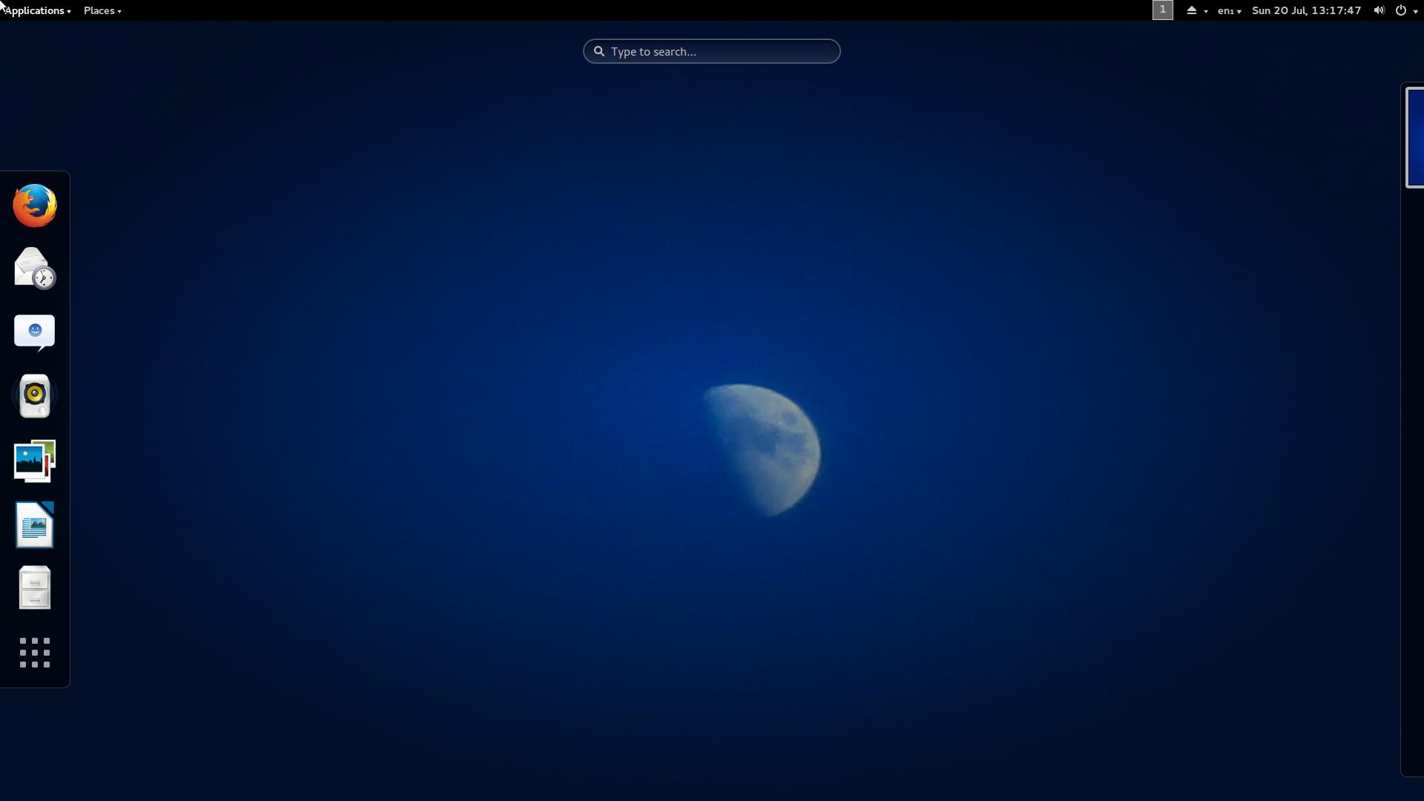Image resolution: width=1424 pixels, height=801 pixels.
Task: Click the workspace indicator number 1
Action: (1162, 10)
